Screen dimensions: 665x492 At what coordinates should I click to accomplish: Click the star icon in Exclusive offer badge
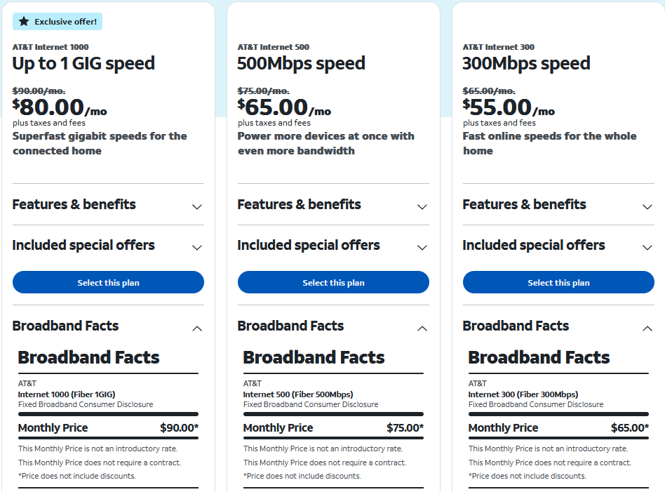(x=24, y=21)
